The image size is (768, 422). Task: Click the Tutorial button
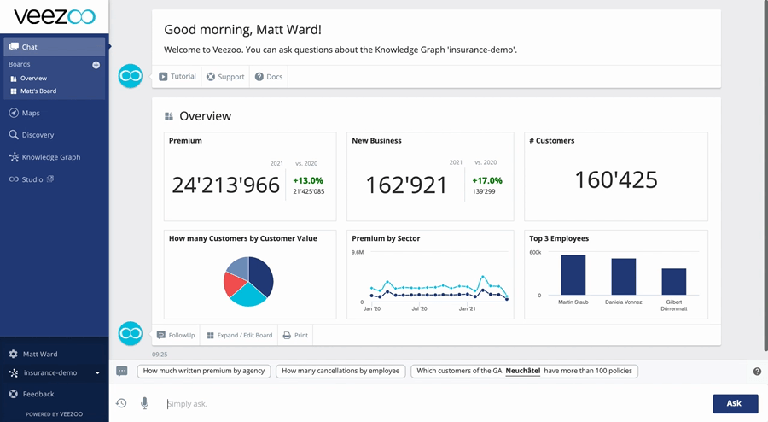pos(177,77)
